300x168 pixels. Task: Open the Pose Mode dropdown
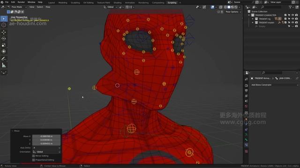[17, 7]
